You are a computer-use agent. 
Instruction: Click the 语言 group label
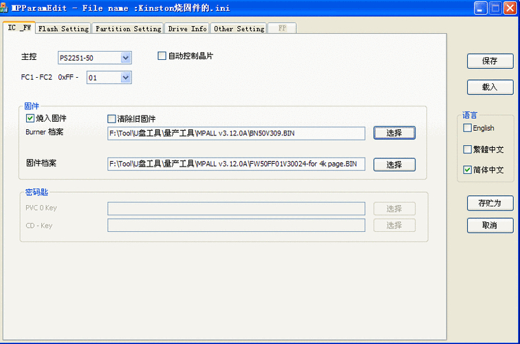[x=470, y=115]
